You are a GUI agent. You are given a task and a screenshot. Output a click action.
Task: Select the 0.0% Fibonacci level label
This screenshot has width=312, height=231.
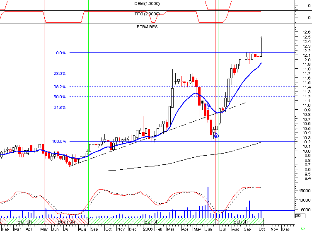(60, 53)
